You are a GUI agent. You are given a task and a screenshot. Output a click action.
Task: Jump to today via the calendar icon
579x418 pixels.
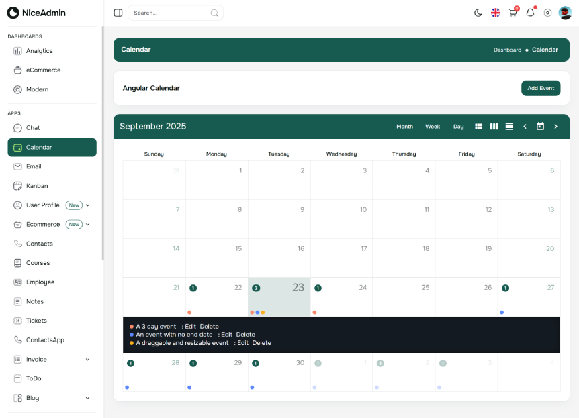540,126
